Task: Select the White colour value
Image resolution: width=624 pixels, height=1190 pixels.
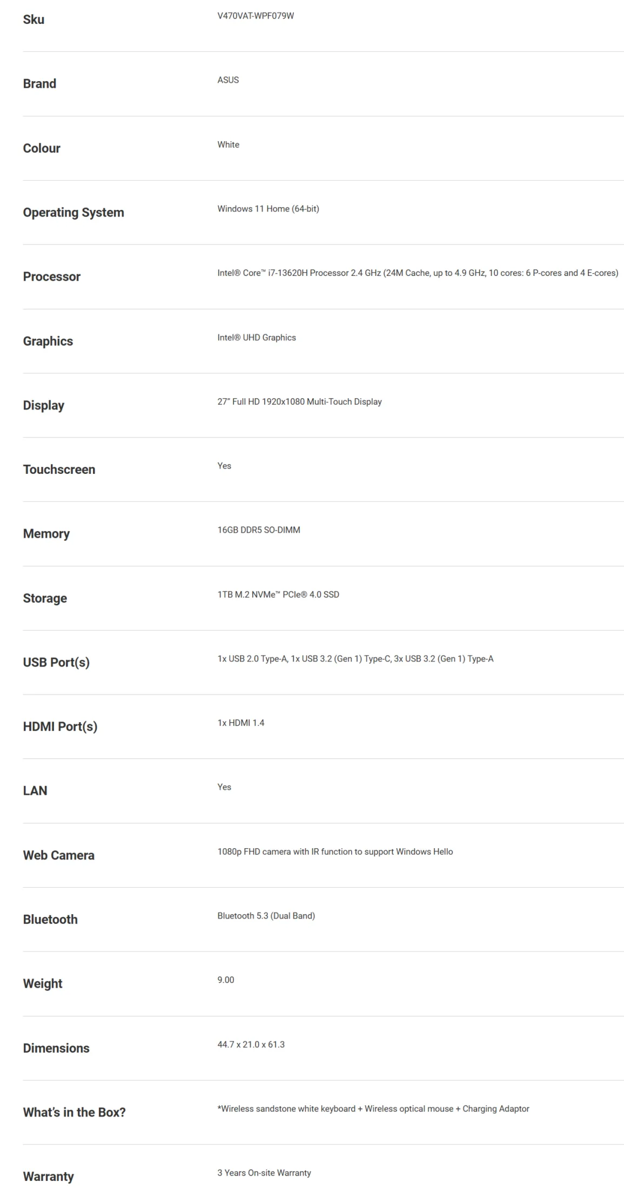Action: click(228, 144)
